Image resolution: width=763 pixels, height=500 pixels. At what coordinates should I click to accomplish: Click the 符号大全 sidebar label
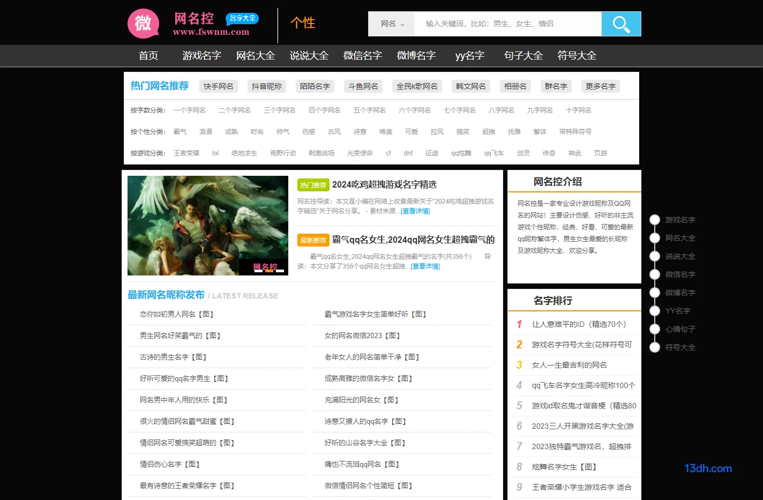[680, 347]
